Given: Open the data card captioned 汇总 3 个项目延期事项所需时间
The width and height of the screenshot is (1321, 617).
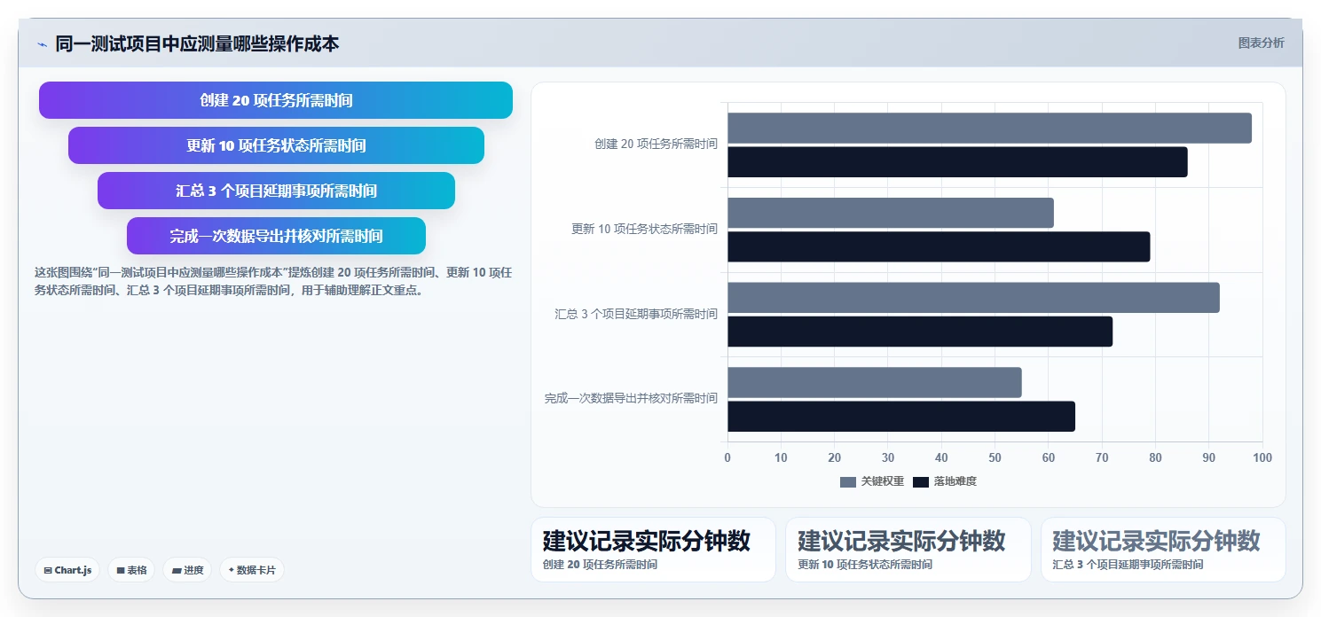Looking at the screenshot, I should click(x=1163, y=550).
